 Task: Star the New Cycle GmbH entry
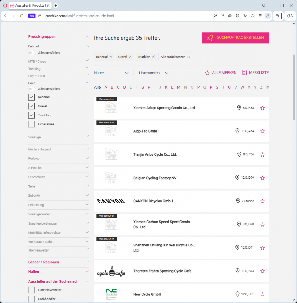262,294
